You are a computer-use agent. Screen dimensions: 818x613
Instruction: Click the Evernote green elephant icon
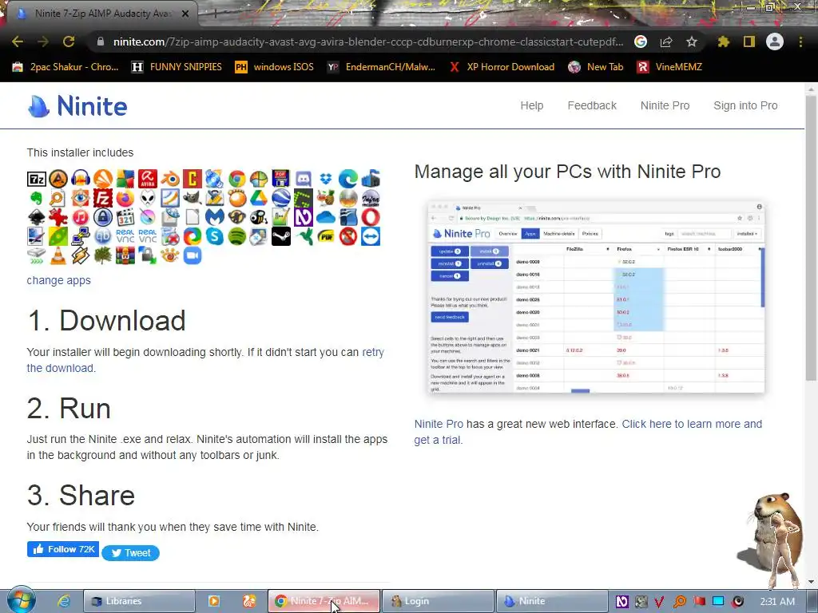(37, 199)
